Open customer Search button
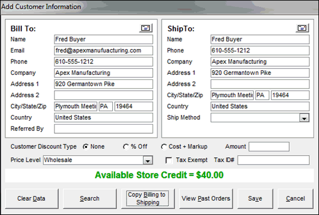The image size is (319, 215). click(x=90, y=198)
